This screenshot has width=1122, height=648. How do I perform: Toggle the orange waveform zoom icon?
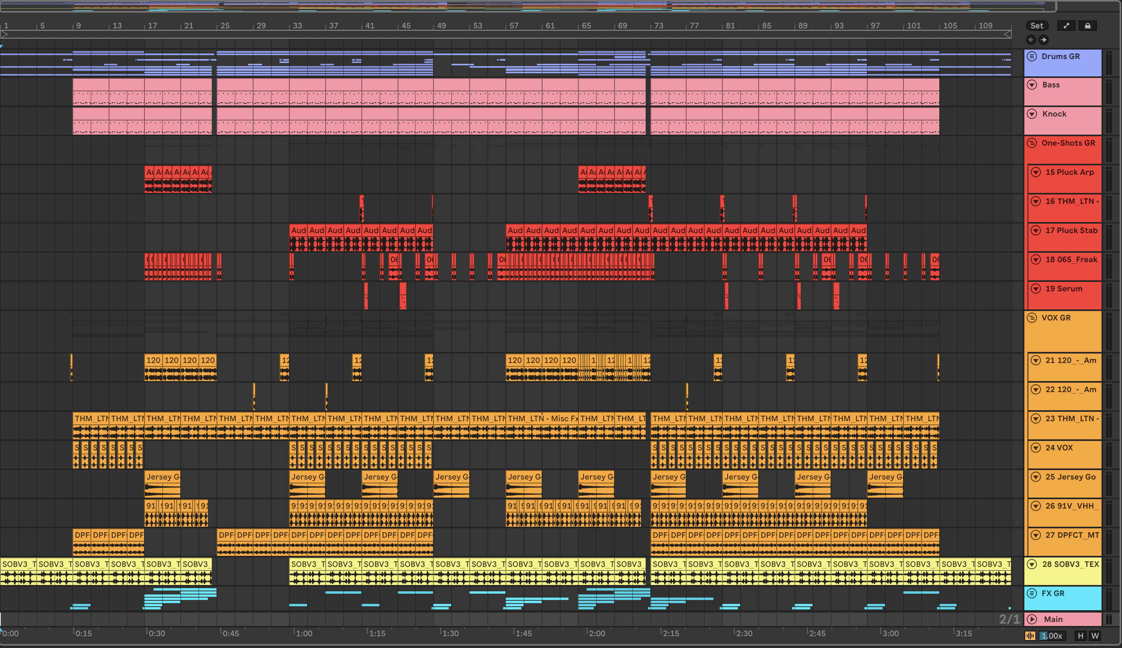click(x=1030, y=635)
